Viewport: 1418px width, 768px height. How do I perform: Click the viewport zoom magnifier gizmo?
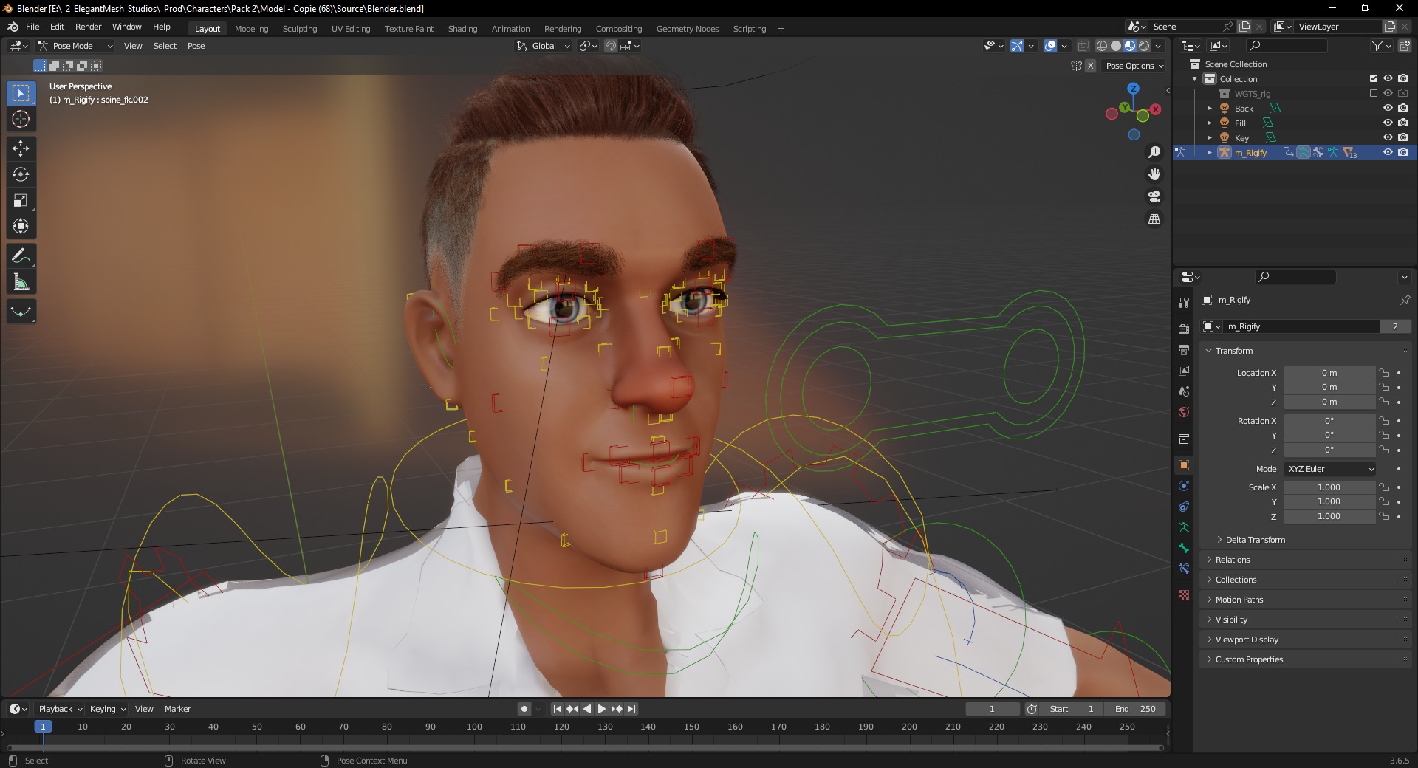1154,152
